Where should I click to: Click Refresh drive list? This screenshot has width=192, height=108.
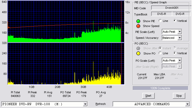click(101, 104)
